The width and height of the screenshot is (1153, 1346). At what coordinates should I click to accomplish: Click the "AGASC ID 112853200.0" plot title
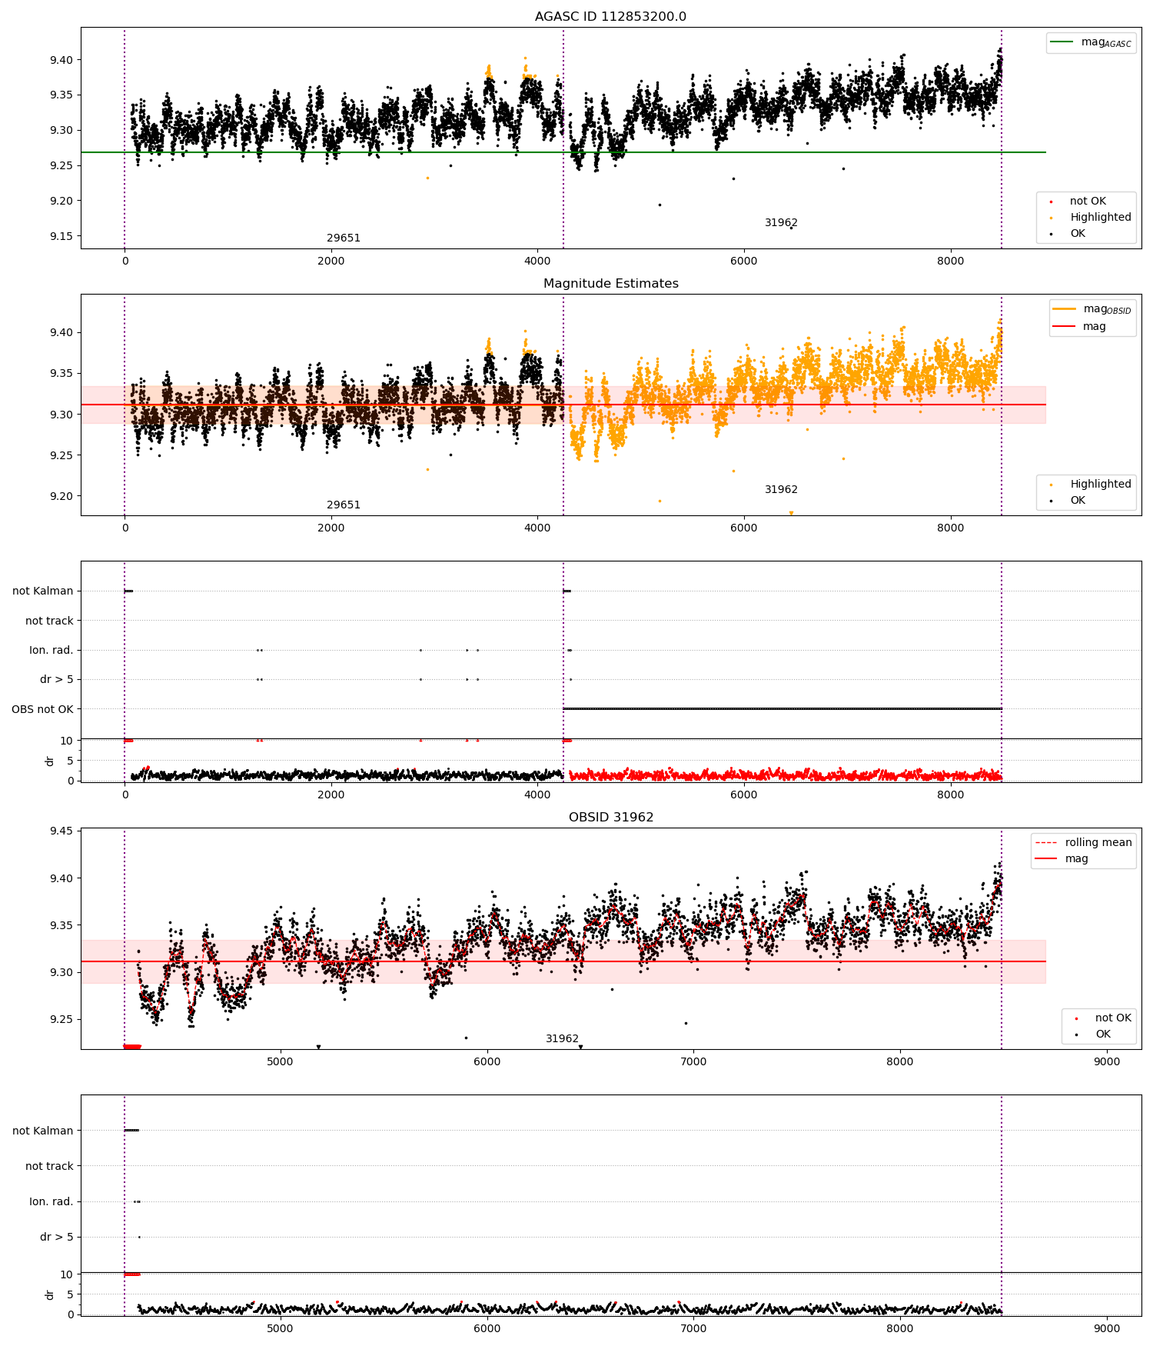(610, 17)
